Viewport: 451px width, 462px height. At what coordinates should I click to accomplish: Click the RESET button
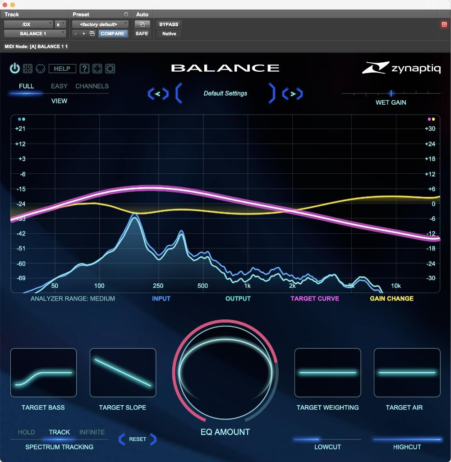138,439
